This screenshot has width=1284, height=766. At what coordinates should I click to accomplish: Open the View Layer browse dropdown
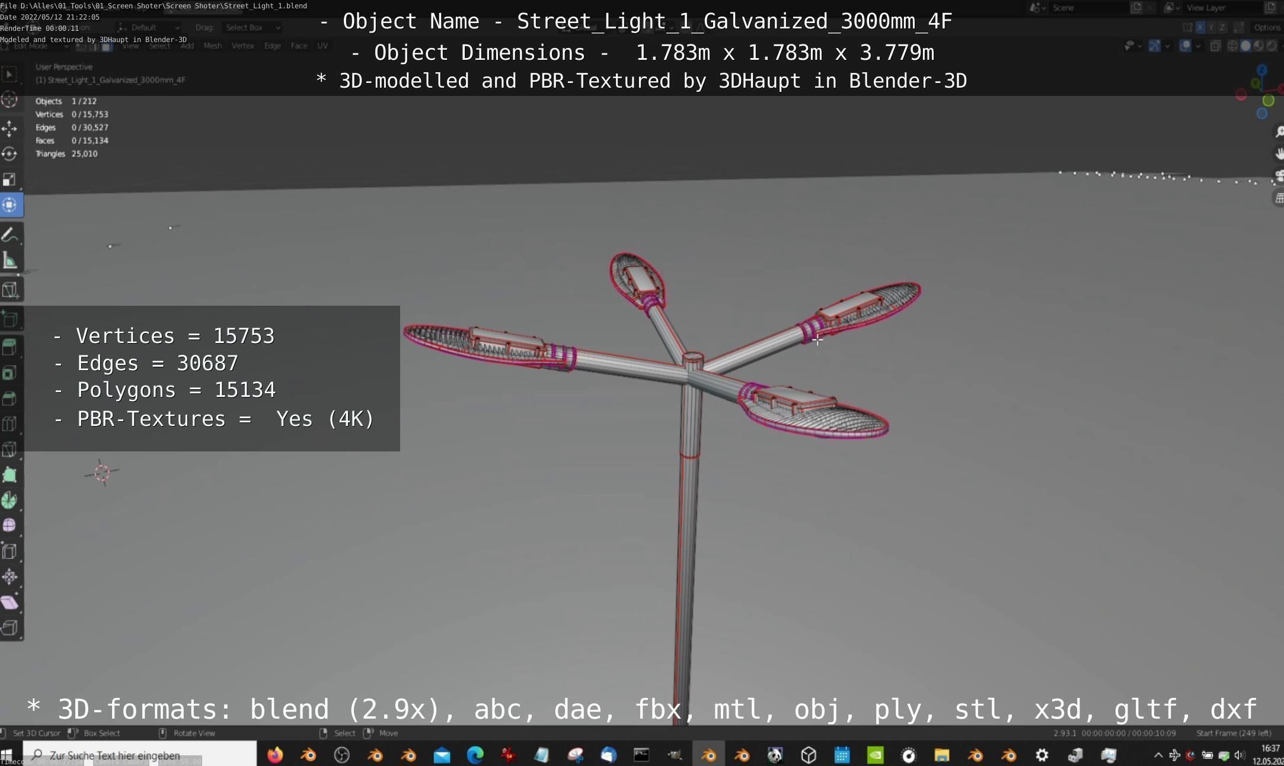1172,8
